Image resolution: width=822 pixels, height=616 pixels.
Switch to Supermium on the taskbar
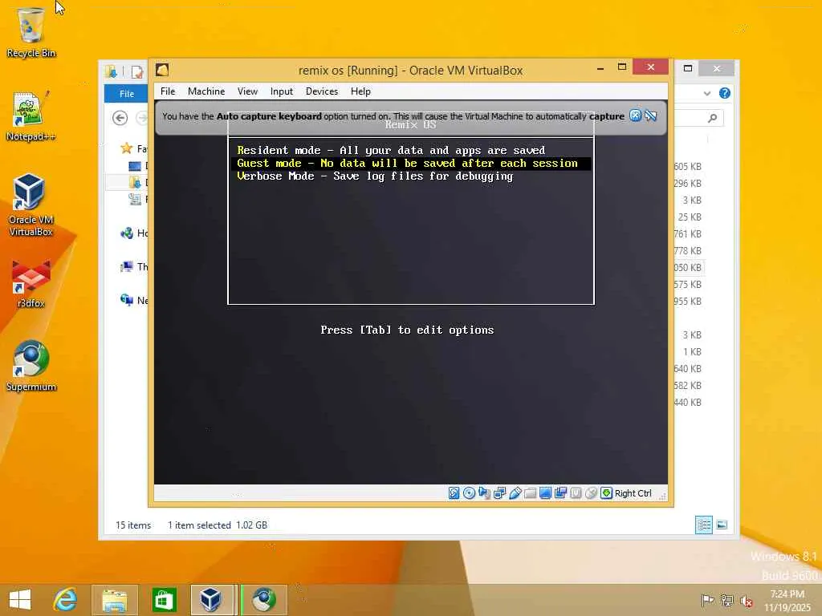[264, 600]
